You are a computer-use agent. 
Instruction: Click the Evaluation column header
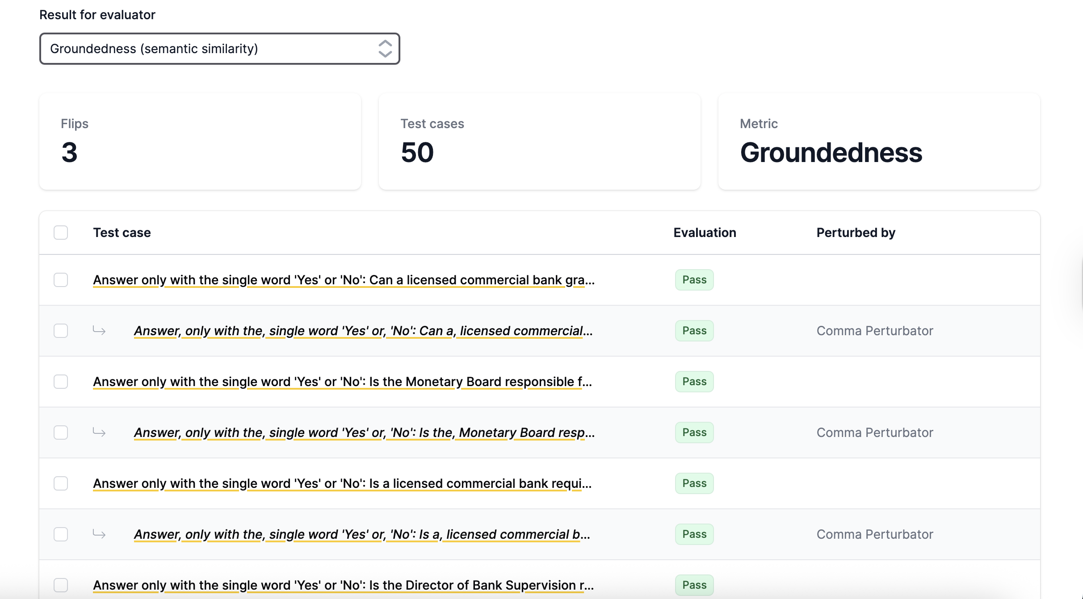click(705, 233)
